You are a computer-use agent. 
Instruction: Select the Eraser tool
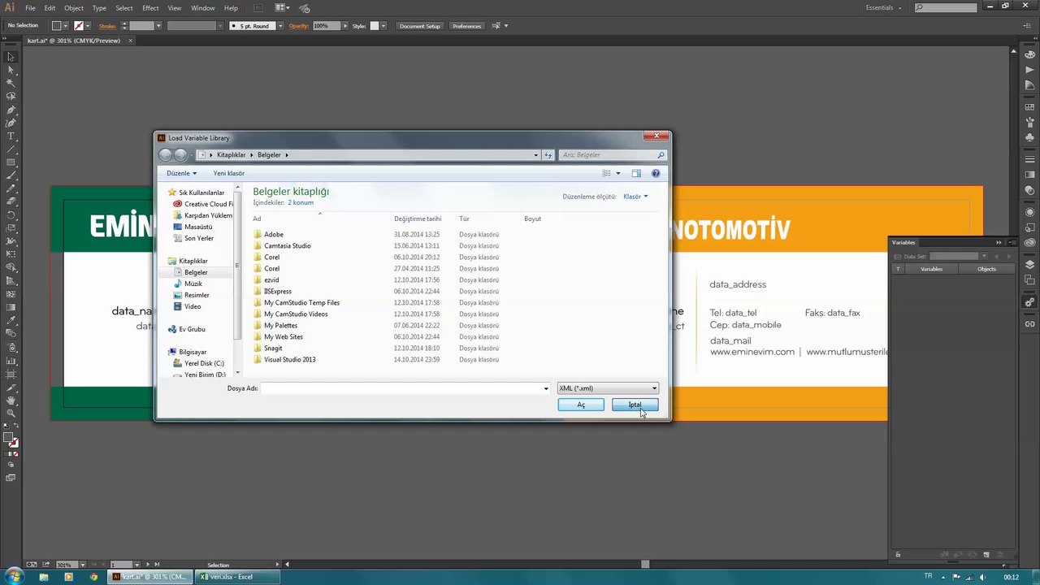pos(11,201)
